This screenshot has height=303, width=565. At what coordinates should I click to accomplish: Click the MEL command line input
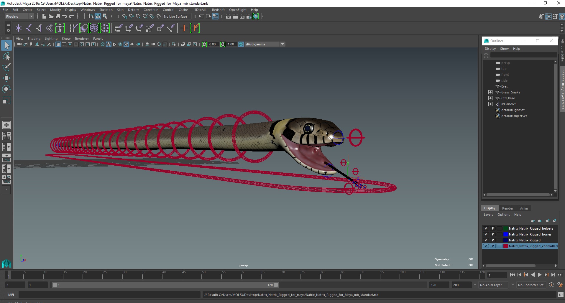click(x=109, y=295)
